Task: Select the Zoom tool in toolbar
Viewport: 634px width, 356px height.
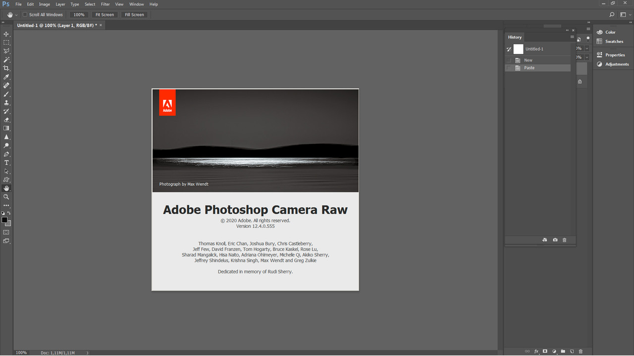Action: [x=6, y=197]
